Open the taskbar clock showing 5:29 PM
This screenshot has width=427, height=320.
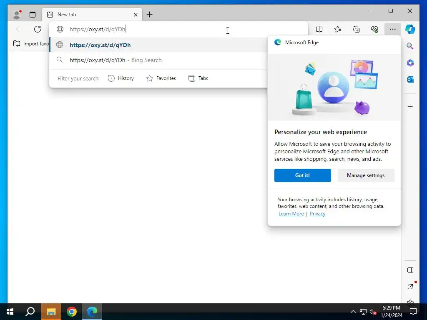[x=392, y=312]
